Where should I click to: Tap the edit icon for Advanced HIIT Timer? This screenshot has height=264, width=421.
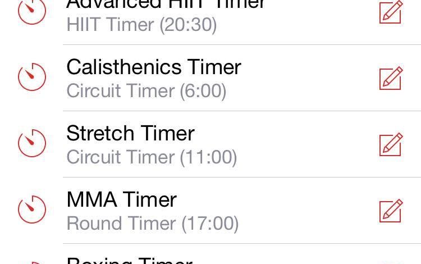(x=391, y=12)
